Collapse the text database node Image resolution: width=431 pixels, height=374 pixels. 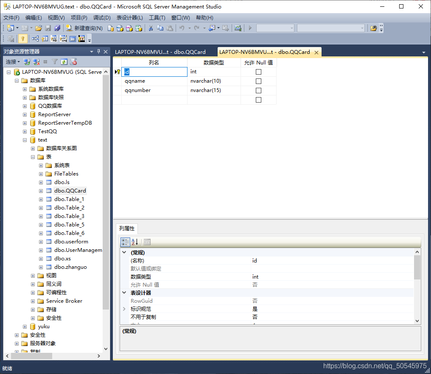tap(25, 140)
